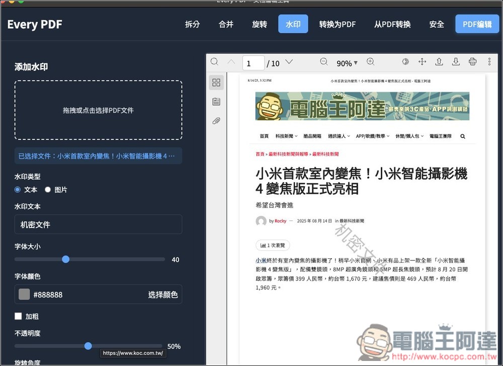Click the print icon in viewer toolbar
503x366 pixels.
click(472, 61)
